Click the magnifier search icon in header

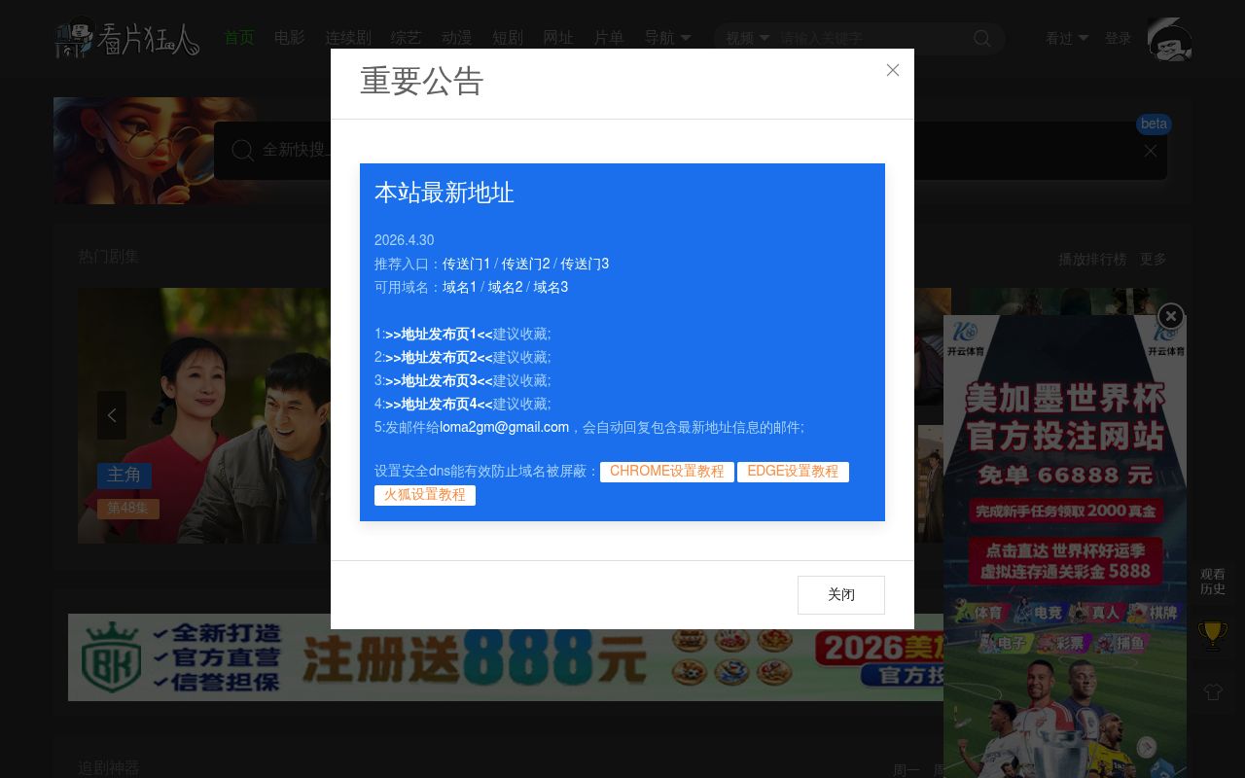click(982, 39)
